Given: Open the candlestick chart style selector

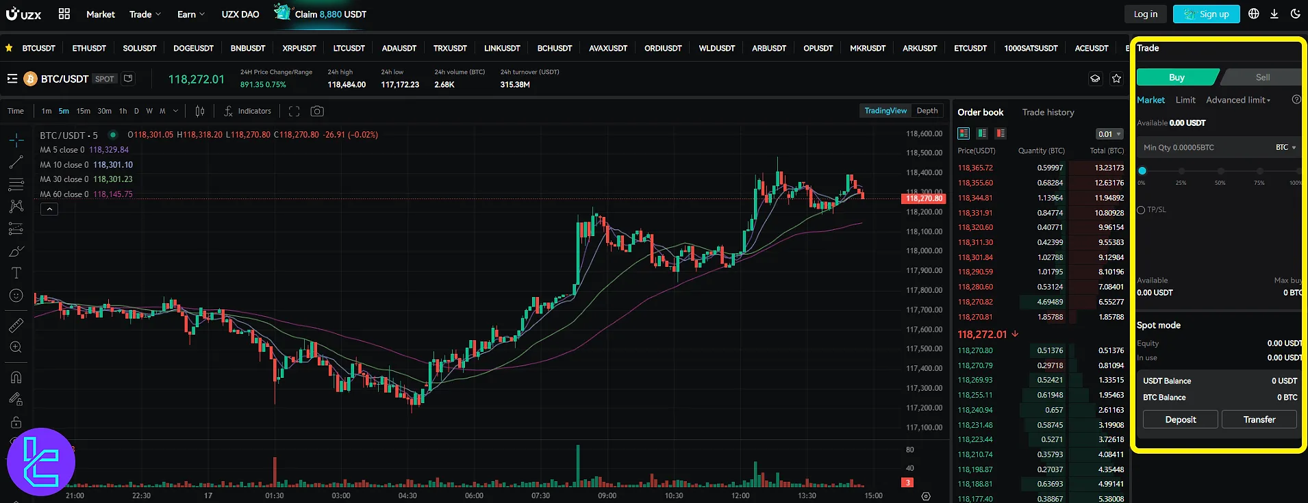Looking at the screenshot, I should tap(200, 111).
